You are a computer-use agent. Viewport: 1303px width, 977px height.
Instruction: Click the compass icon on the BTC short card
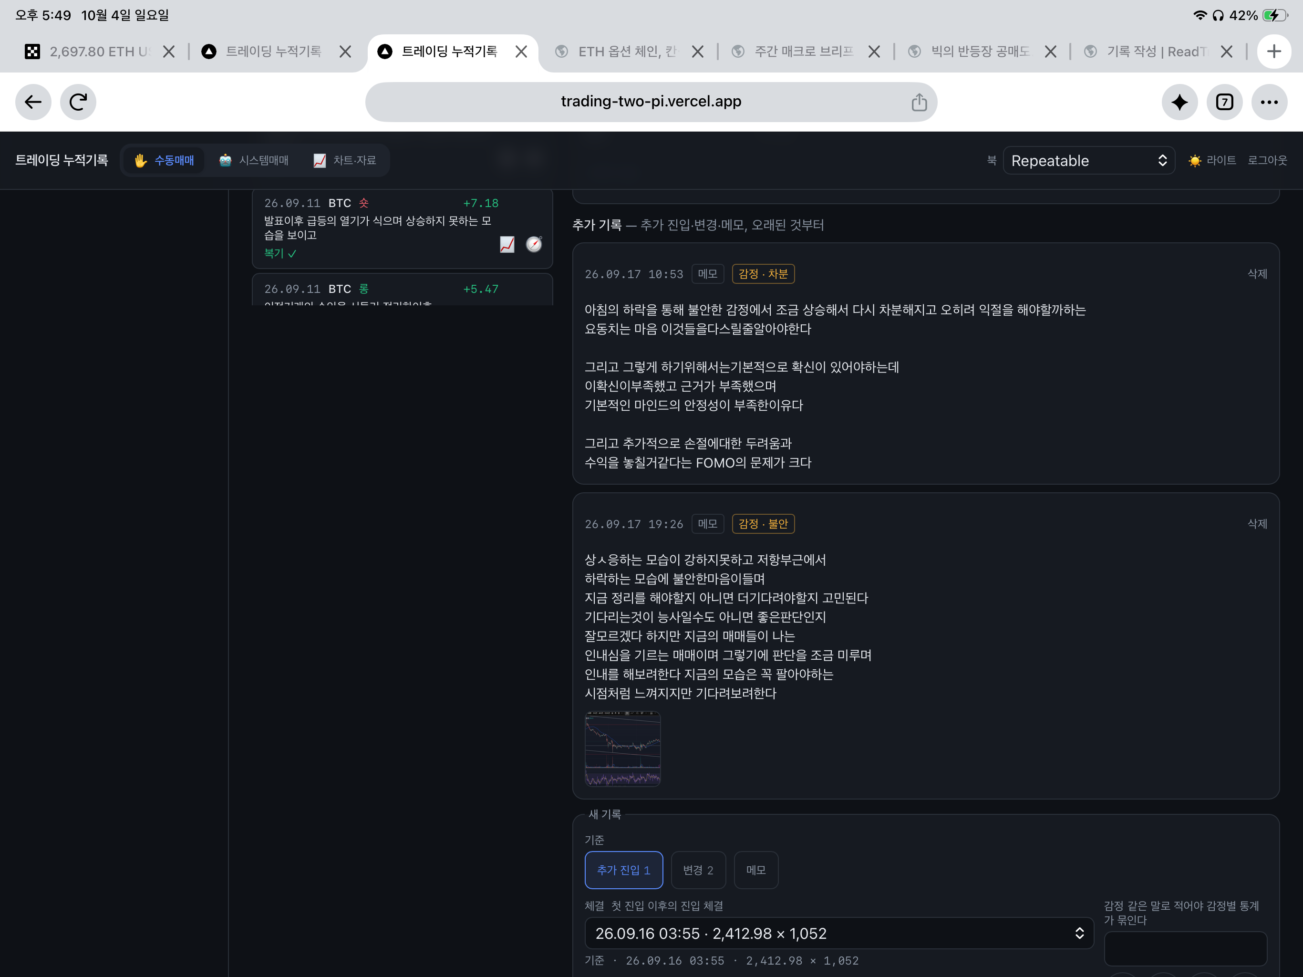(x=534, y=244)
